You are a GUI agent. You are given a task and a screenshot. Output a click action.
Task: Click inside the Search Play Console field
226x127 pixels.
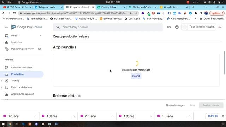point(108,27)
